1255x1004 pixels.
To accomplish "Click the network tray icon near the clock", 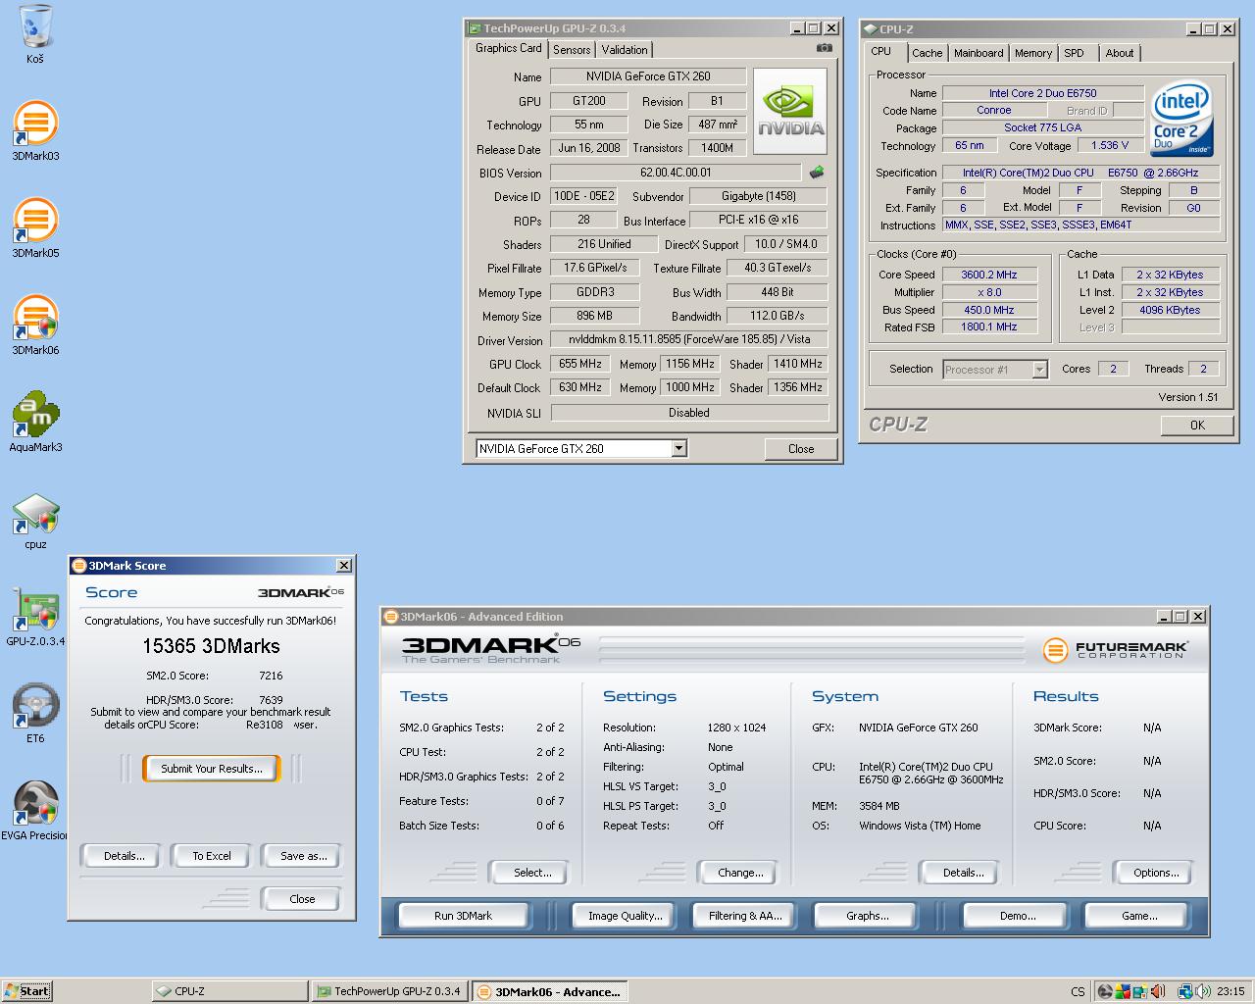I will [x=1184, y=991].
